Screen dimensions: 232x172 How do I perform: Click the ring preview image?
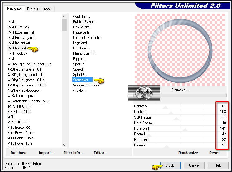(x=180, y=50)
